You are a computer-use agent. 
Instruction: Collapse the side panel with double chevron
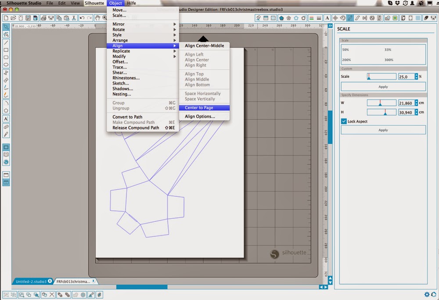330,26
